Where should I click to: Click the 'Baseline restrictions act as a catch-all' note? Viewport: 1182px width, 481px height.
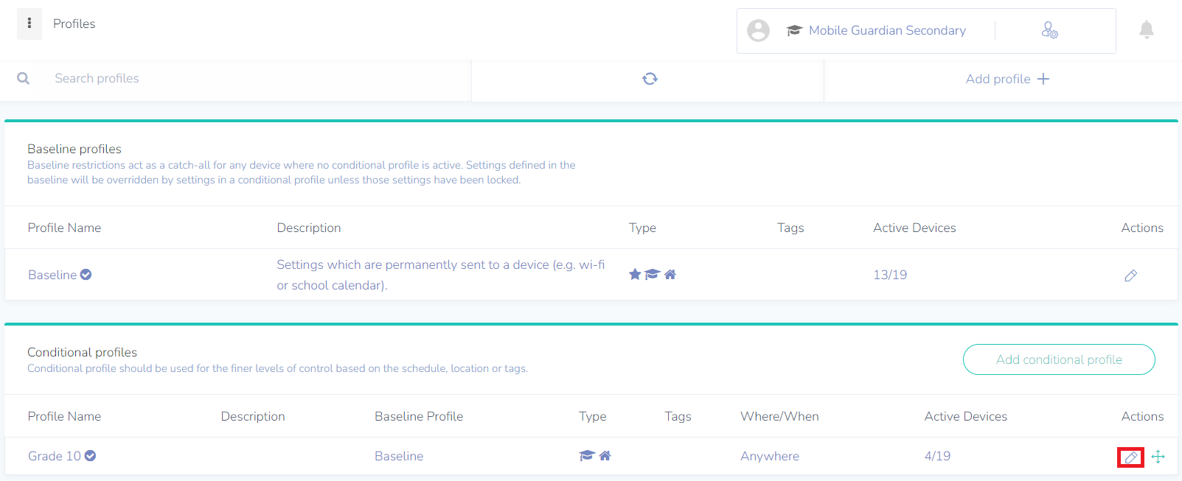pyautogui.click(x=302, y=172)
